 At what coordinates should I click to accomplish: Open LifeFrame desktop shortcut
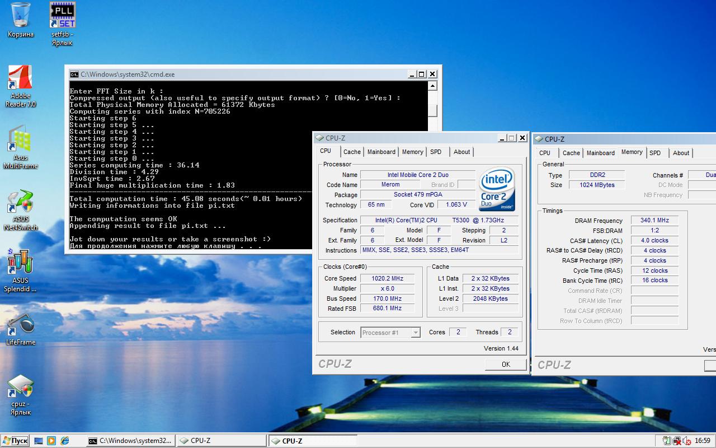(21, 329)
